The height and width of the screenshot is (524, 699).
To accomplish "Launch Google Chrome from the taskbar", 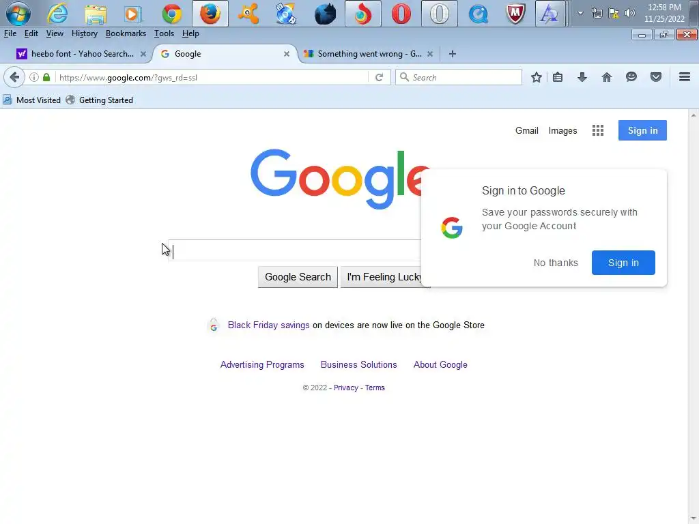I will point(172,14).
